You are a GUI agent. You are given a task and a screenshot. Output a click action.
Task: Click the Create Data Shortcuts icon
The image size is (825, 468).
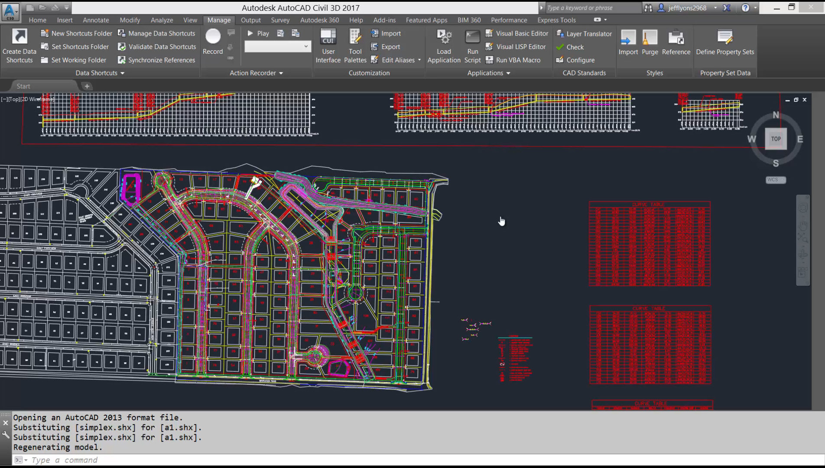(19, 36)
